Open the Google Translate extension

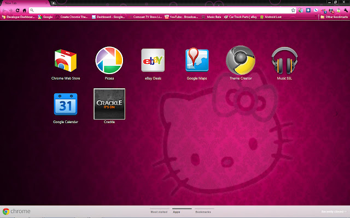pyautogui.click(x=301, y=10)
